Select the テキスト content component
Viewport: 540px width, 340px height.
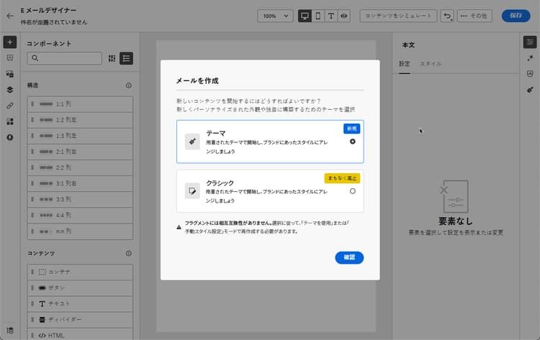[x=80, y=303]
